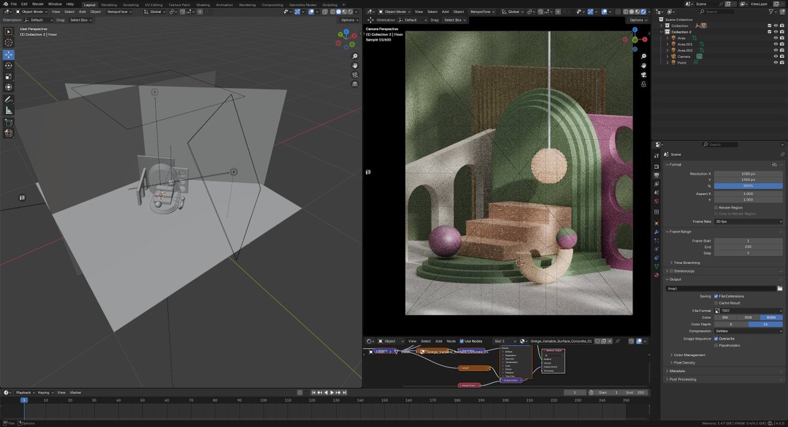The image size is (788, 427).
Task: Select RGB color mode button
Action: [749, 317]
